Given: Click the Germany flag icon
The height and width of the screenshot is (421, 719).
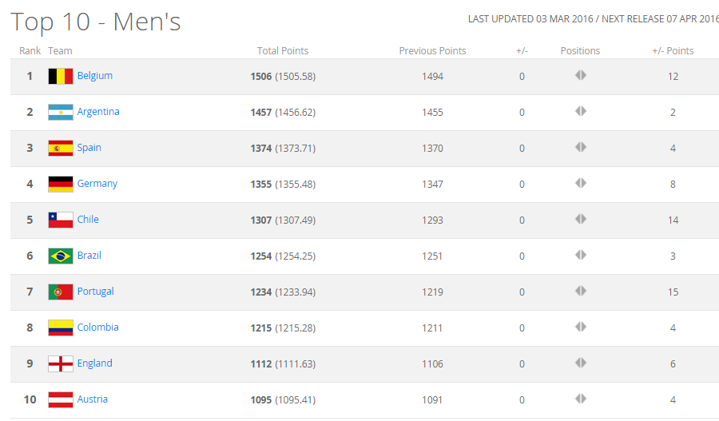Looking at the screenshot, I should coord(61,185).
